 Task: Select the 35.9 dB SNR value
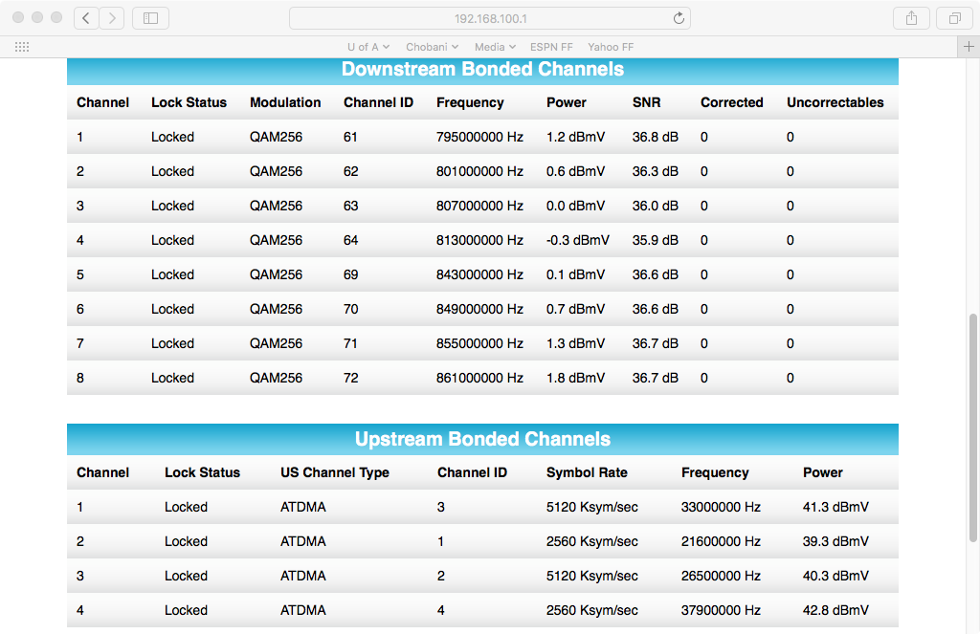point(655,240)
